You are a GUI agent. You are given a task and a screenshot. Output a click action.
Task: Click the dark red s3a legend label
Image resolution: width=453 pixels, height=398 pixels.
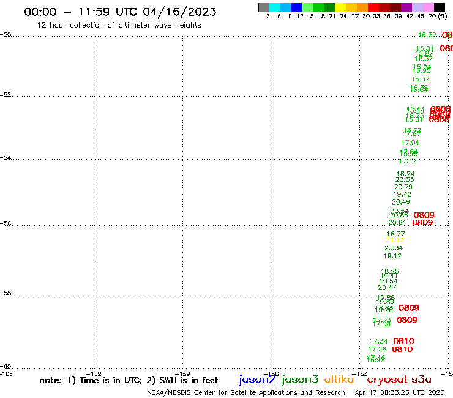pyautogui.click(x=421, y=380)
